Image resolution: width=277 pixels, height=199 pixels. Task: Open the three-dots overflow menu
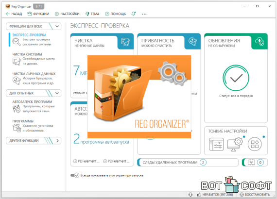point(144,14)
